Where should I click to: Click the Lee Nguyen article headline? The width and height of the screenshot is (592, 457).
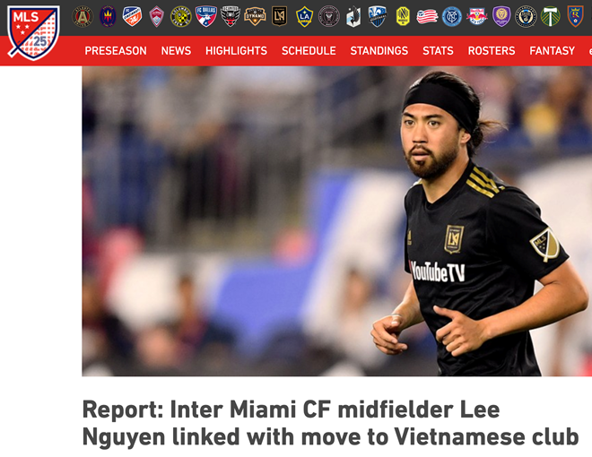(330, 424)
